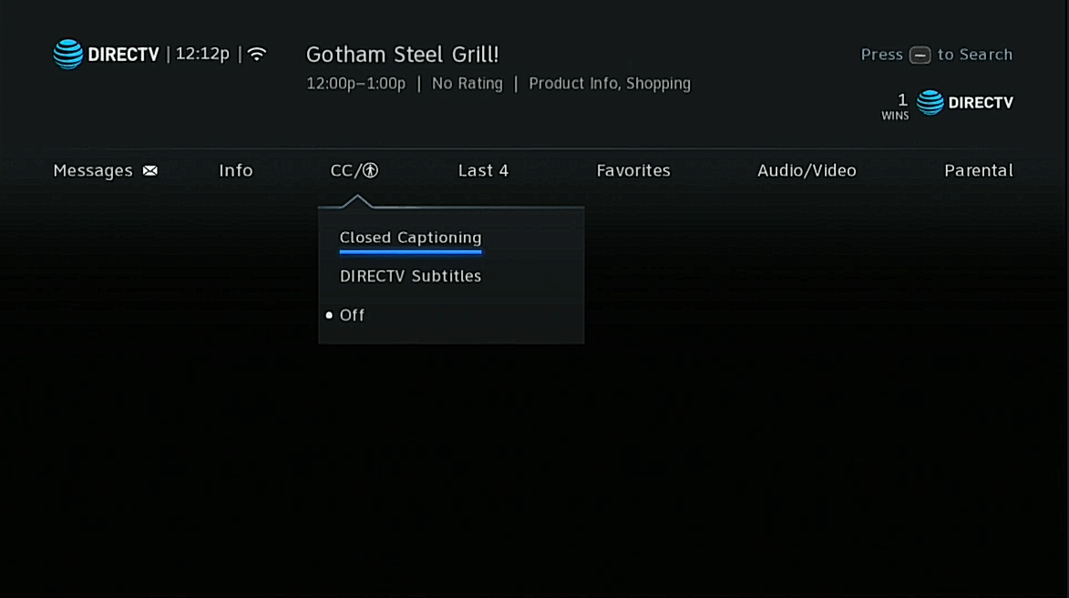The height and width of the screenshot is (598, 1069).
Task: Expand the Favorites menu options
Action: tap(633, 170)
